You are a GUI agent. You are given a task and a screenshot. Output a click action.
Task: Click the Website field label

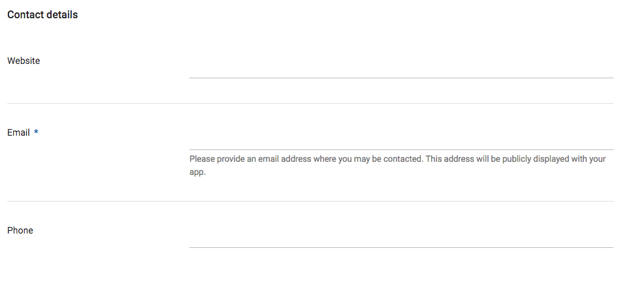(24, 61)
